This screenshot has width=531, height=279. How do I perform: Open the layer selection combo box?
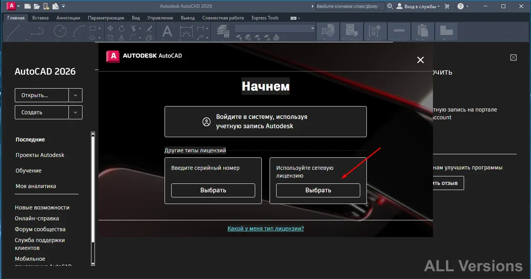click(275, 28)
